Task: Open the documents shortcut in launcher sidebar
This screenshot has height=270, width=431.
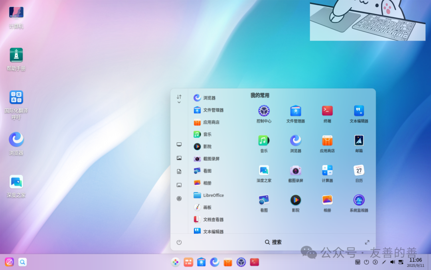Action: 179,171
